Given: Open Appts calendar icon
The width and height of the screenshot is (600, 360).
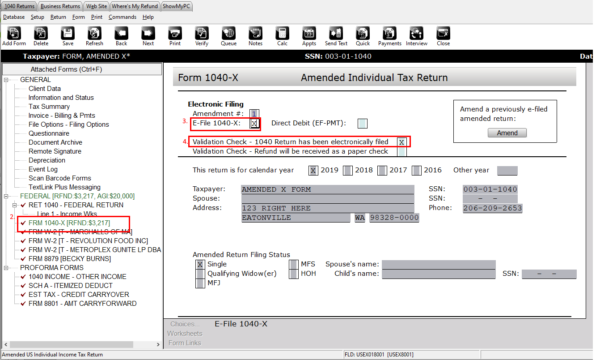Looking at the screenshot, I should tap(309, 34).
